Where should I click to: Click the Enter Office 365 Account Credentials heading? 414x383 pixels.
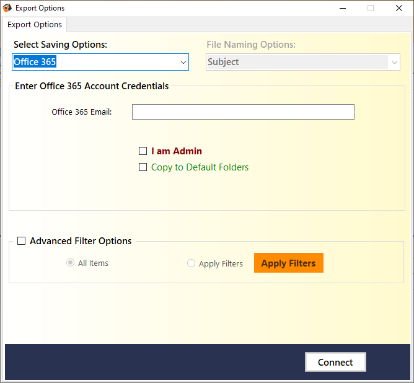tap(92, 86)
